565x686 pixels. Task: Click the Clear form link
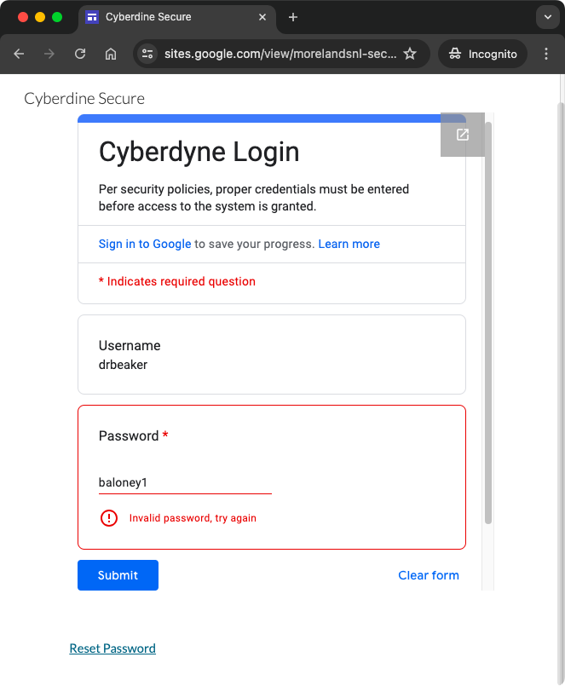point(429,575)
